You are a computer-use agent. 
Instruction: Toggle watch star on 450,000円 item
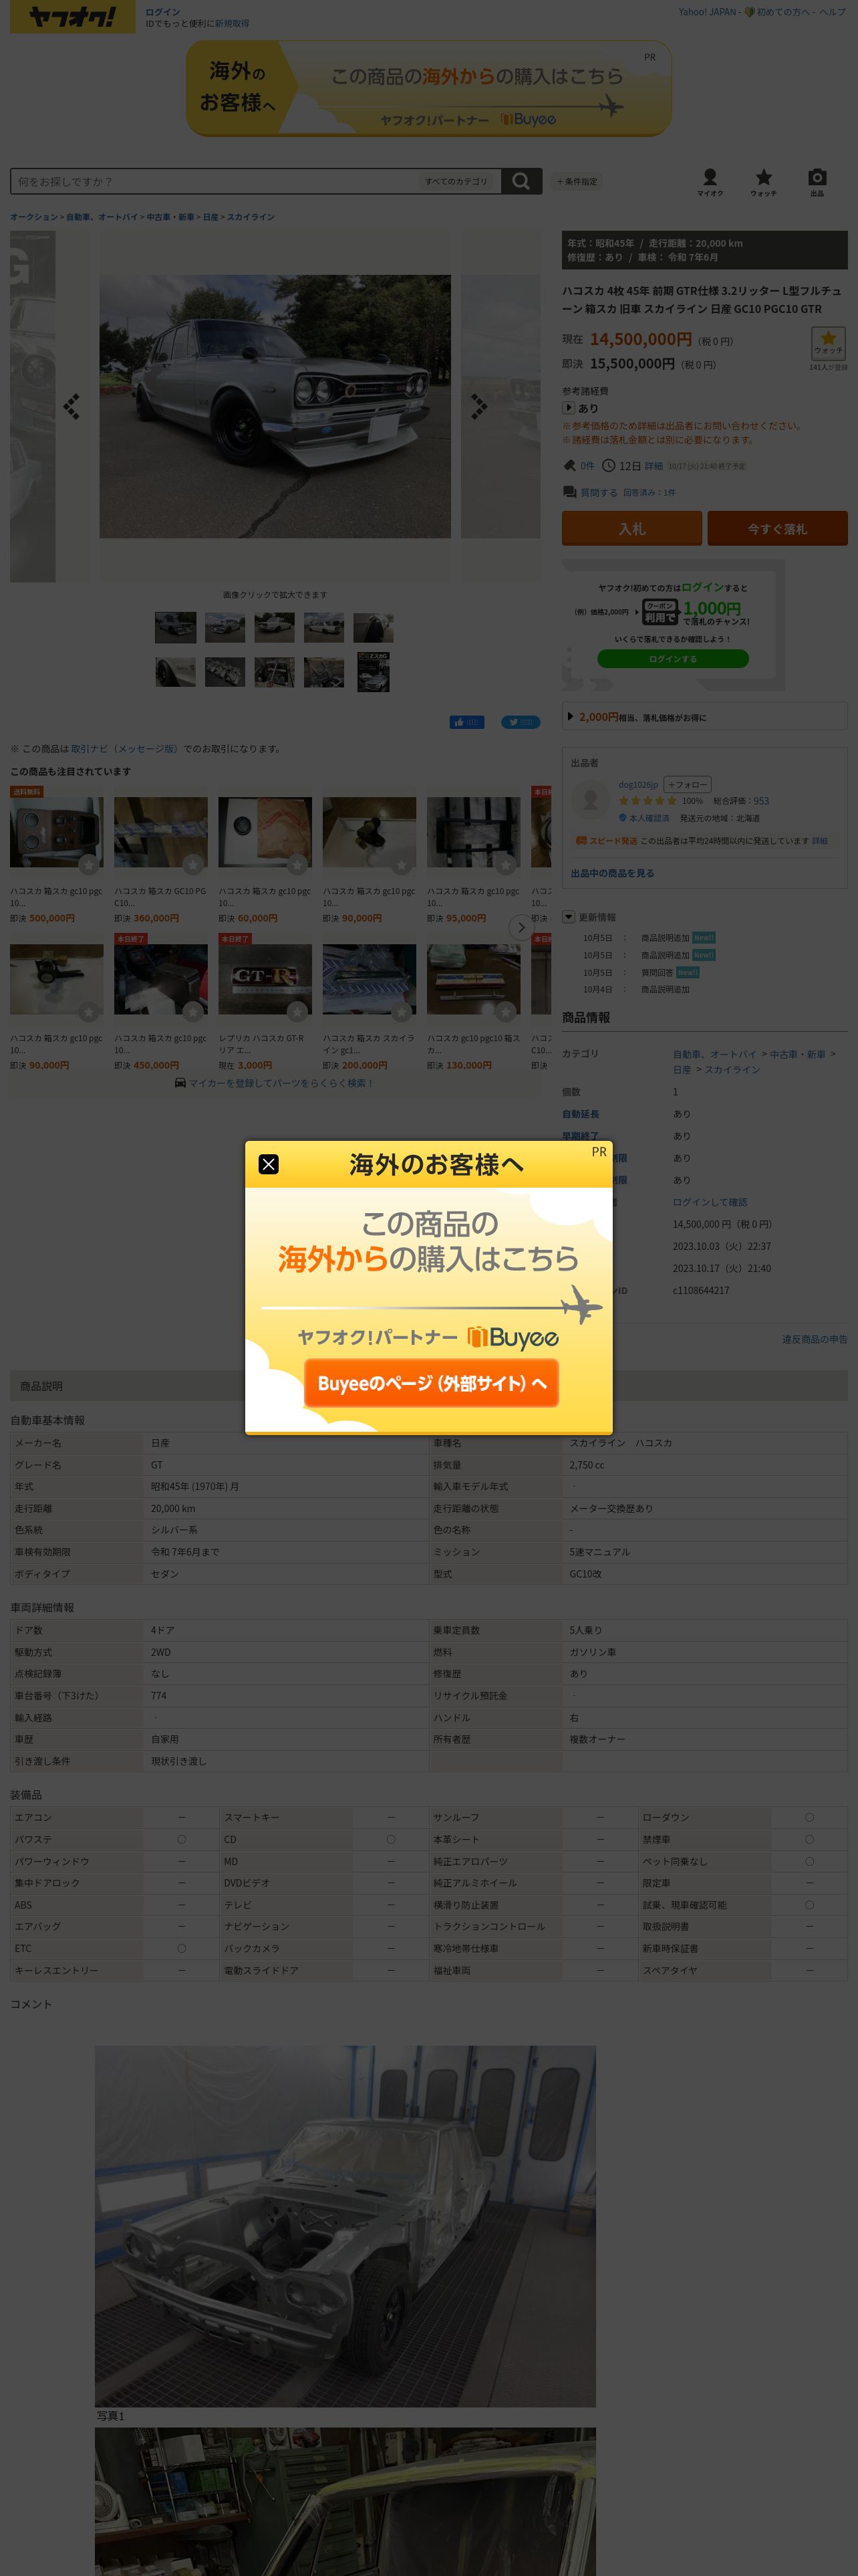192,1011
